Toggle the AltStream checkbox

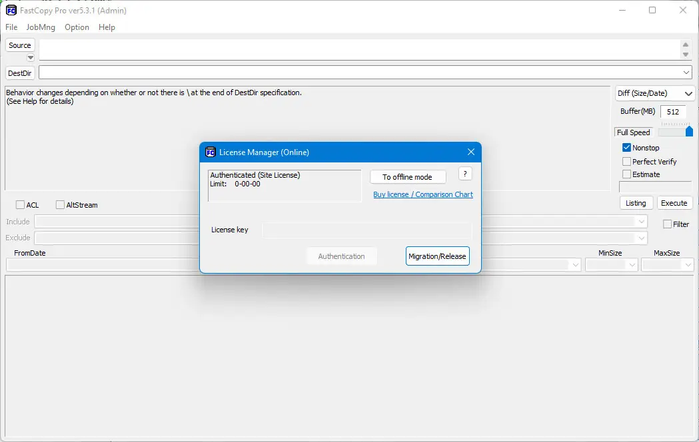coord(60,205)
